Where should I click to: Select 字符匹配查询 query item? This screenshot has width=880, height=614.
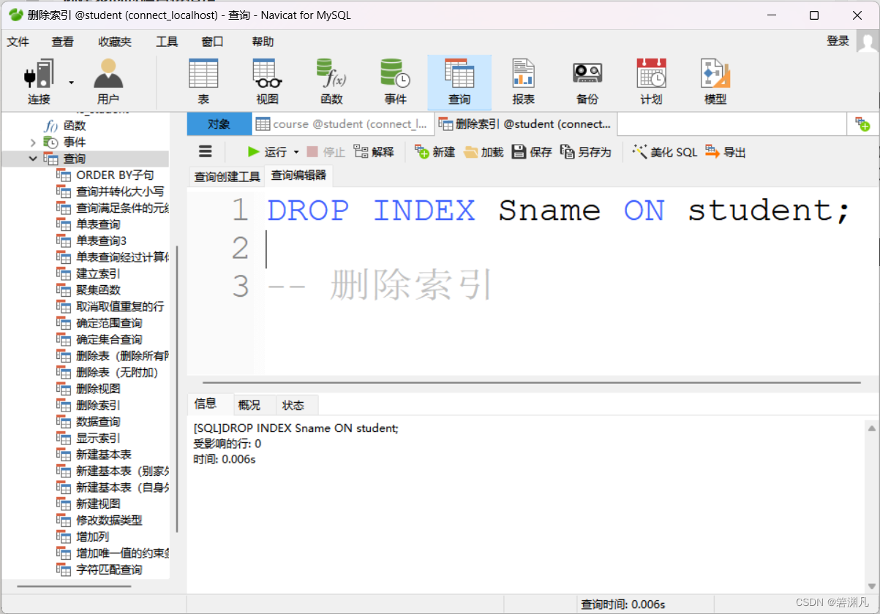(99, 569)
